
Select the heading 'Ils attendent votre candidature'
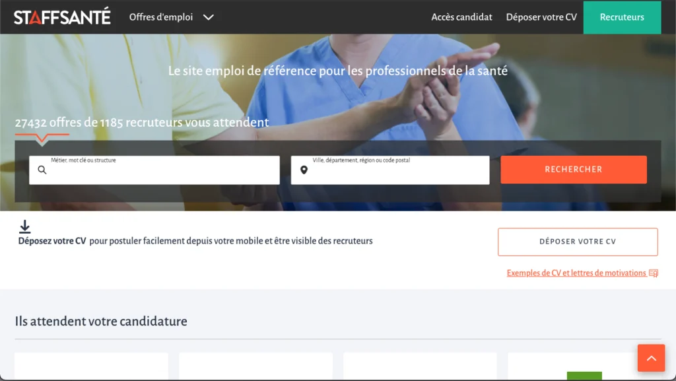101,321
